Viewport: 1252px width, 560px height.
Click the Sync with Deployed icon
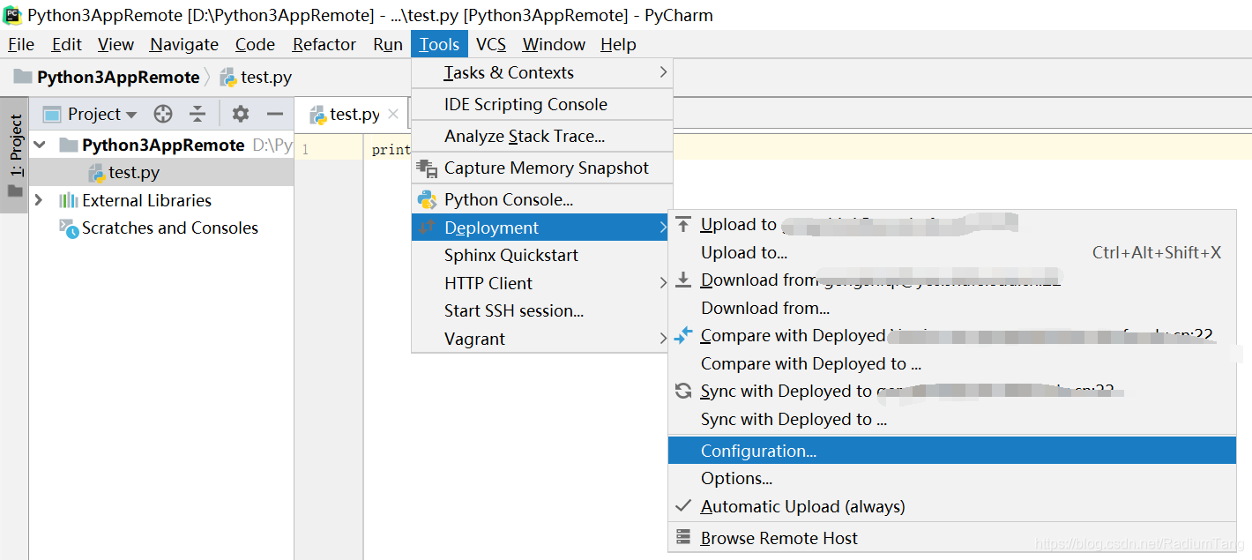click(683, 391)
